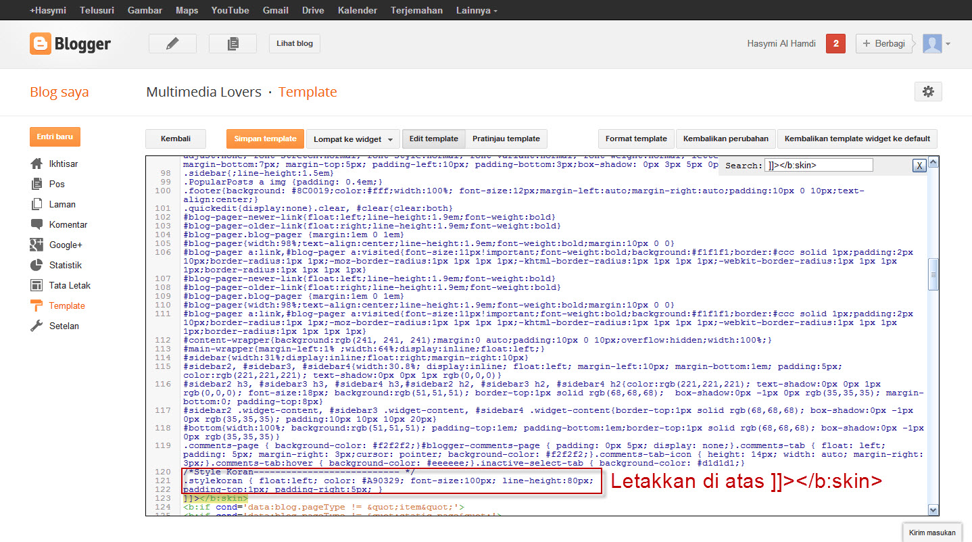Click the .PopularPosts a img code line
Screen dimensions: 972x542
283,182
